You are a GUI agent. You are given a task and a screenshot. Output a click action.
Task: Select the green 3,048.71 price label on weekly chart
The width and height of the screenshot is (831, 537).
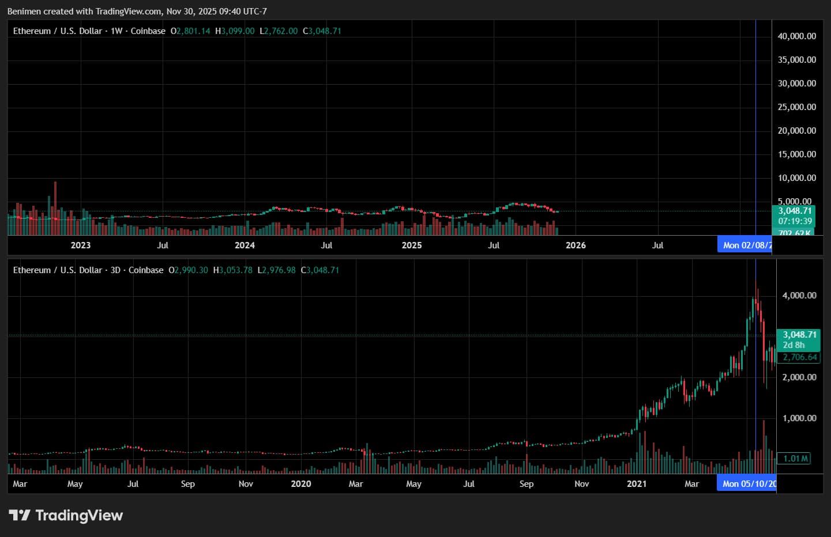tap(795, 211)
